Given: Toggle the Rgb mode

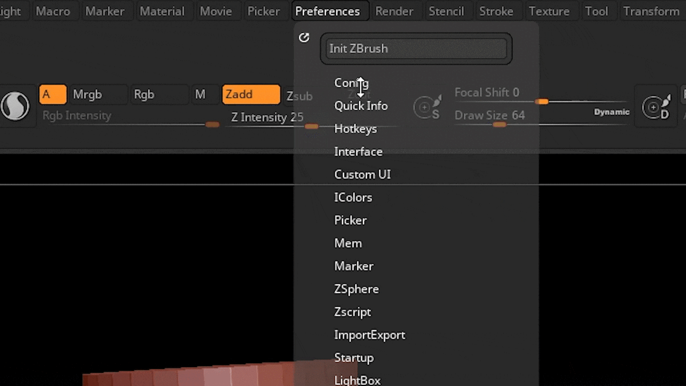Looking at the screenshot, I should (x=159, y=94).
